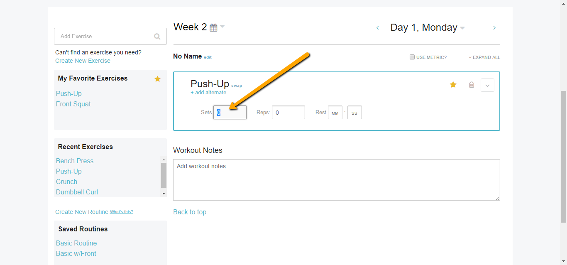Click the Reps input field

tap(288, 113)
